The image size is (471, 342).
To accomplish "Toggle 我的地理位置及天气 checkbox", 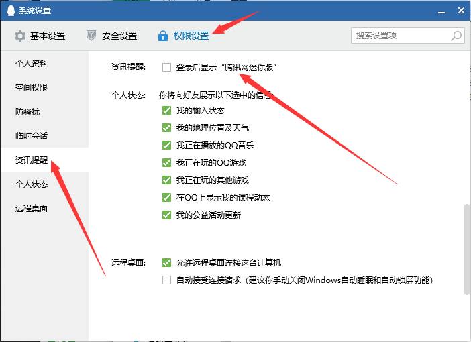I will coord(167,128).
